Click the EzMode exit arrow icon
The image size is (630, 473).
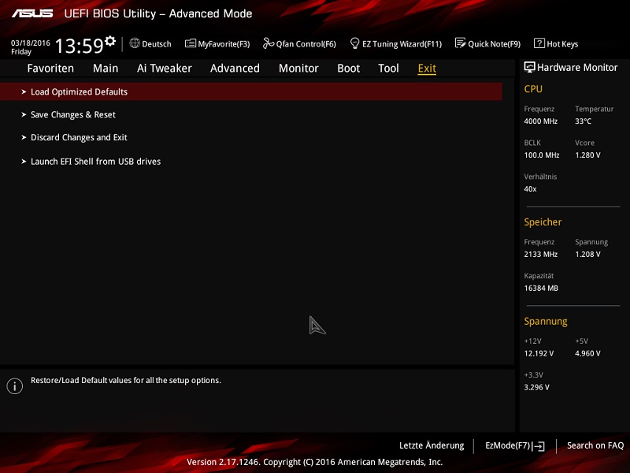[539, 446]
